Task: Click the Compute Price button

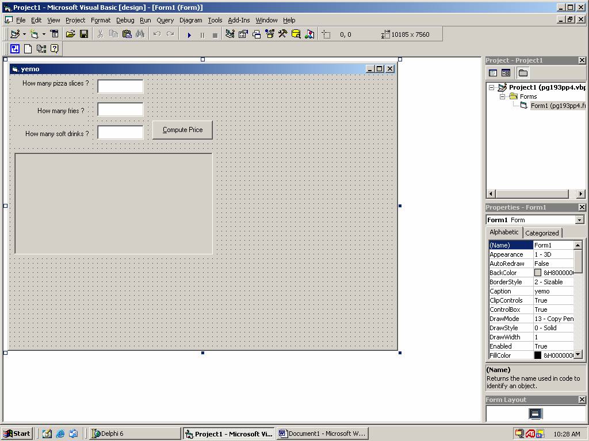Action: [182, 130]
